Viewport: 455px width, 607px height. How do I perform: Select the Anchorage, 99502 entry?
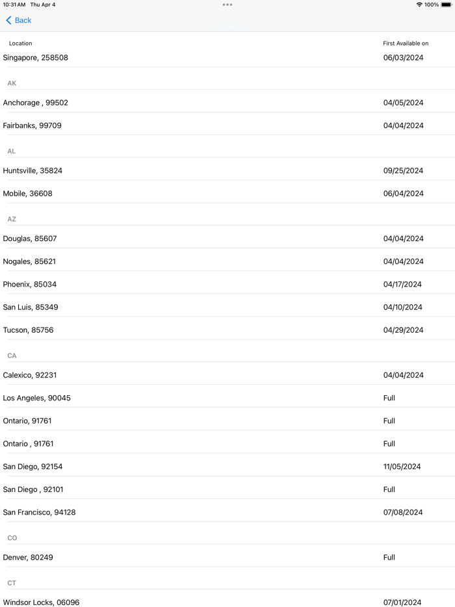(x=227, y=102)
